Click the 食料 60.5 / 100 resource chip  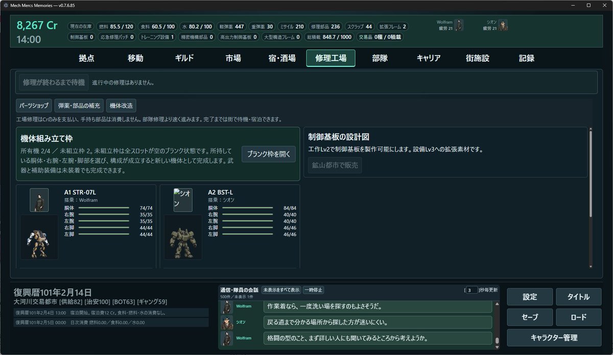pyautogui.click(x=157, y=27)
